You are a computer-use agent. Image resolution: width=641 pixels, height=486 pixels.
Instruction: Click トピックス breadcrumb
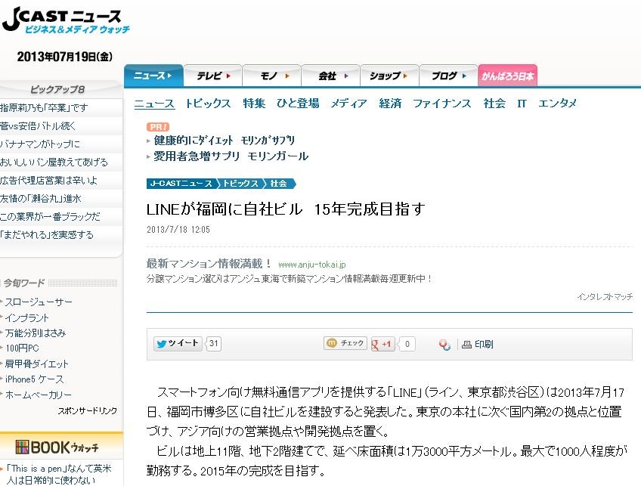(x=240, y=184)
